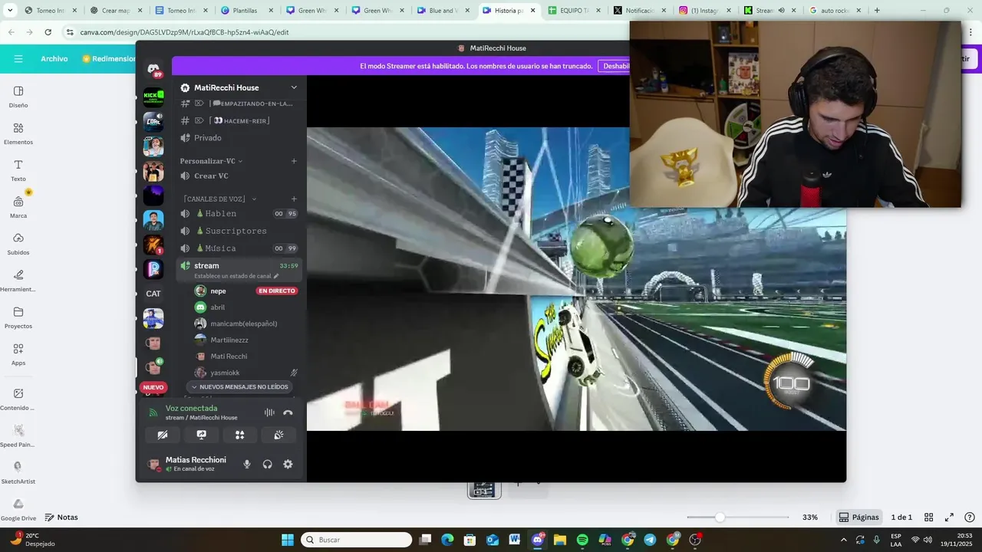Switch to Blue and browser tab

pyautogui.click(x=442, y=11)
